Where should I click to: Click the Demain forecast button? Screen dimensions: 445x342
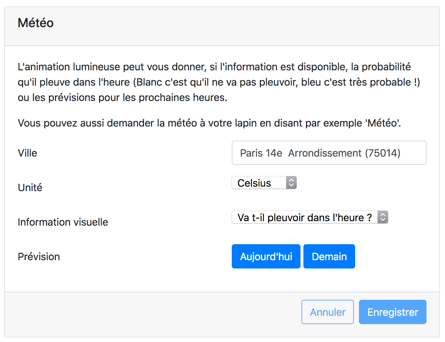(x=329, y=256)
